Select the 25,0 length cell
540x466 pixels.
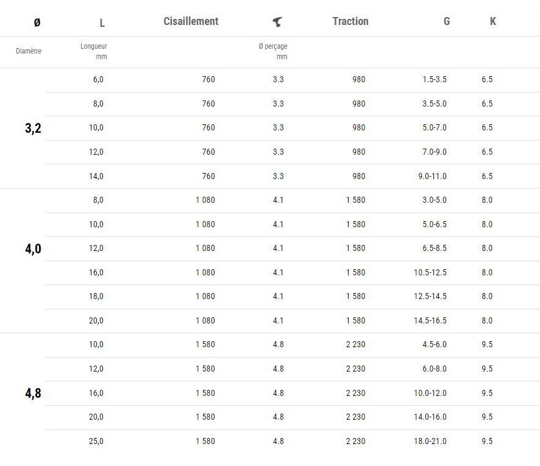click(x=96, y=441)
